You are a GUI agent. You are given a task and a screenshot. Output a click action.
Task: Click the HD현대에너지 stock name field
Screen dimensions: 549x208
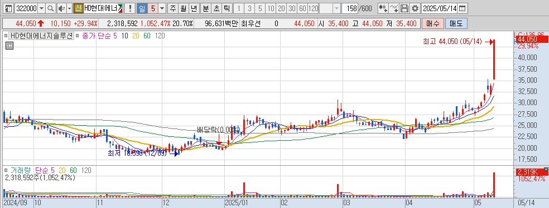(103, 8)
